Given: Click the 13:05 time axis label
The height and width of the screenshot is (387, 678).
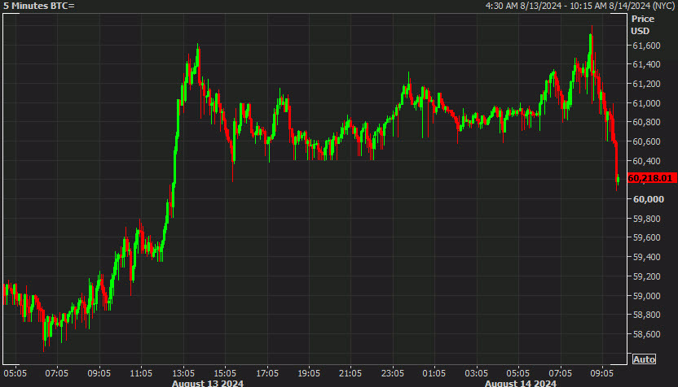Looking at the screenshot, I should 183,373.
